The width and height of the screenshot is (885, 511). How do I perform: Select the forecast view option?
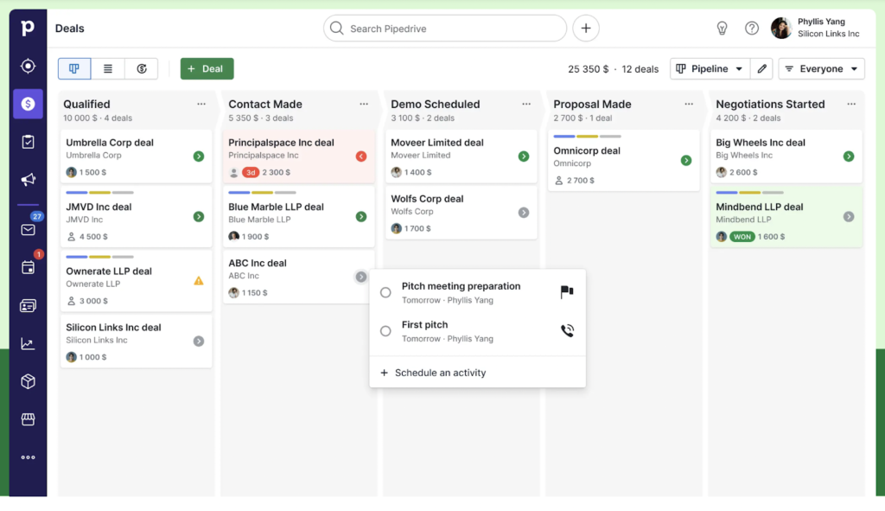[143, 68]
